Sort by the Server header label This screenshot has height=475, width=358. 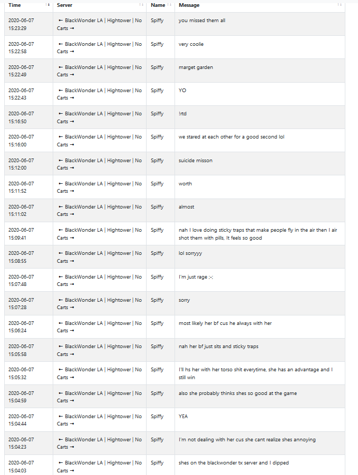65,5
